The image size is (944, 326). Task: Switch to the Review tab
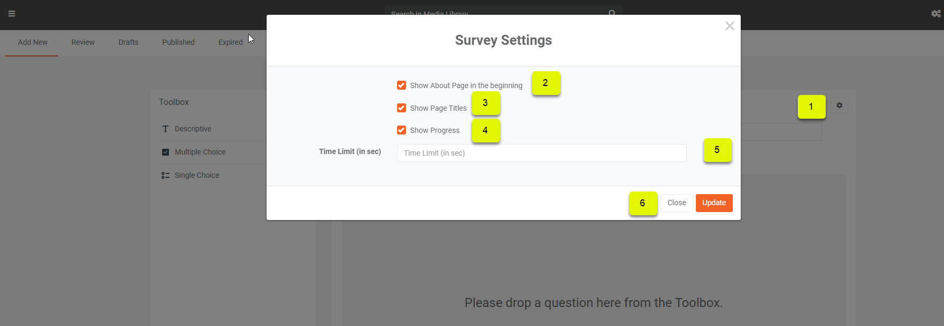pyautogui.click(x=83, y=42)
